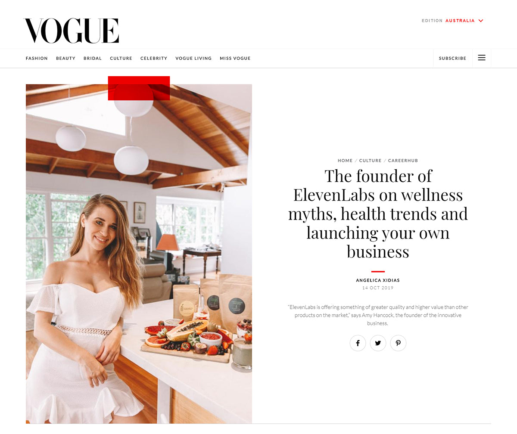Open the Australia edition selector
This screenshot has height=434, width=517.
tap(460, 21)
